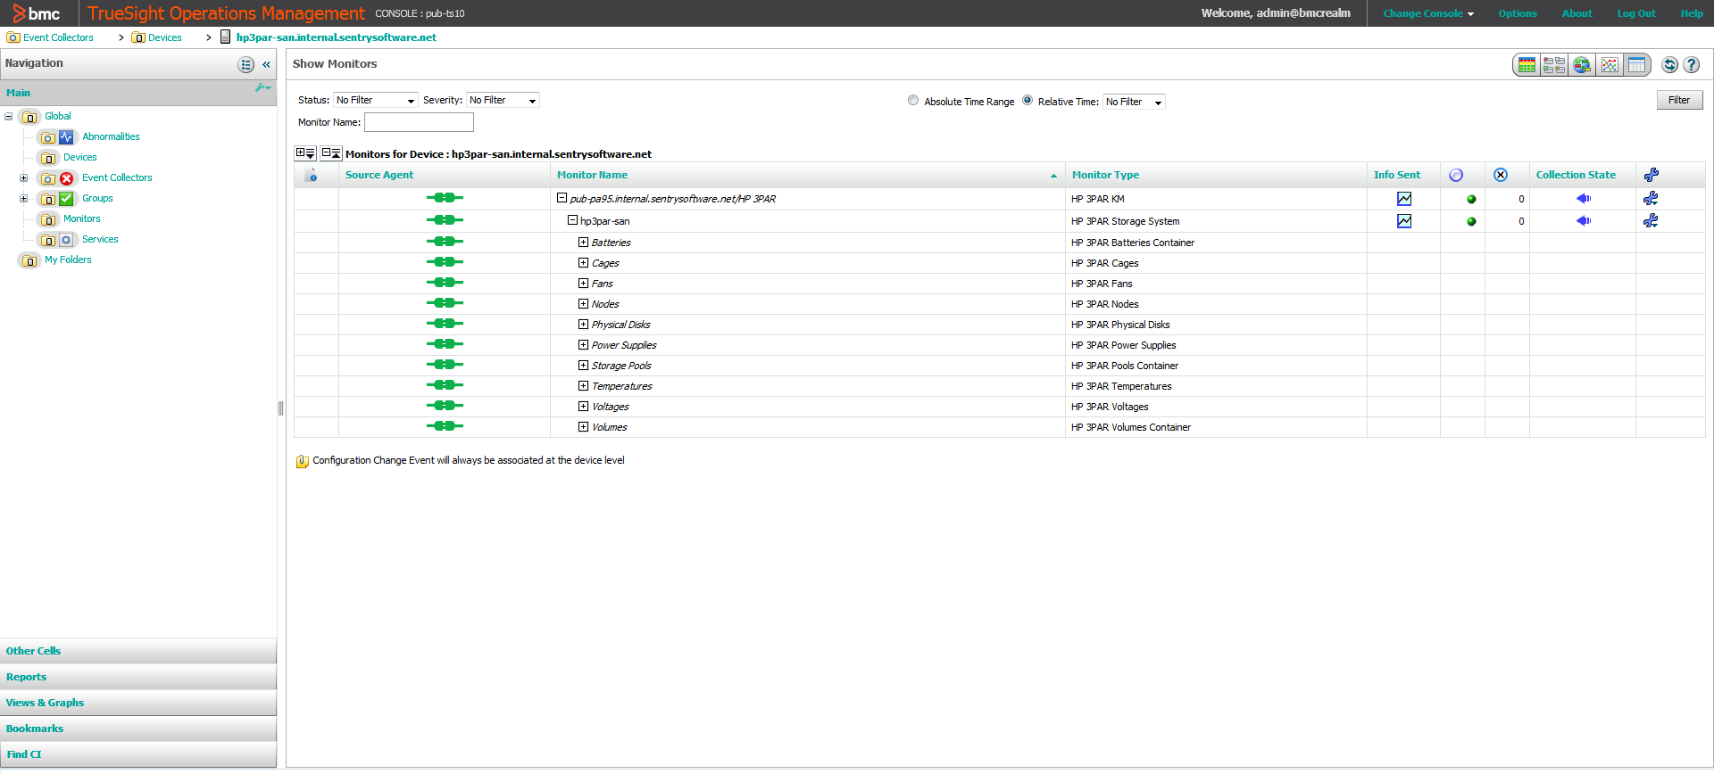The width and height of the screenshot is (1714, 774).
Task: Open the globe Canvas view icon
Action: [x=1582, y=64]
